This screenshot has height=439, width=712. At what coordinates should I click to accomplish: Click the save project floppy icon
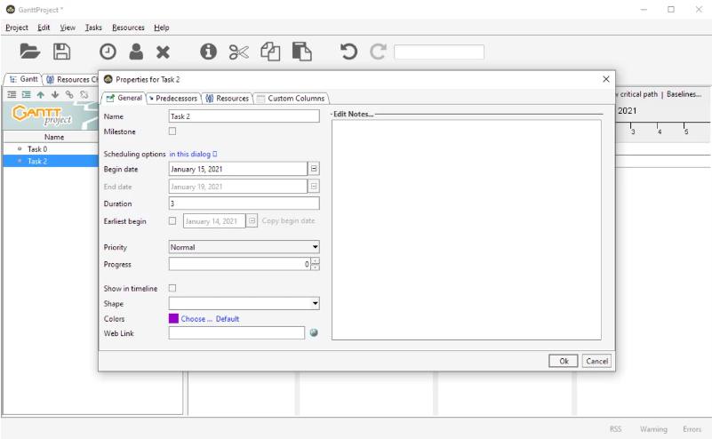click(61, 52)
